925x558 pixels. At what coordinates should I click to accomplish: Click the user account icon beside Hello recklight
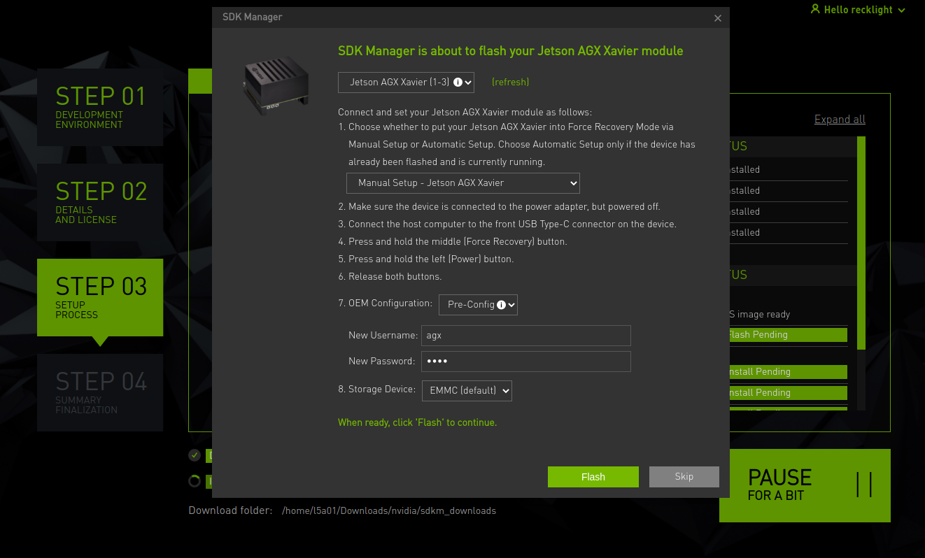click(x=815, y=9)
